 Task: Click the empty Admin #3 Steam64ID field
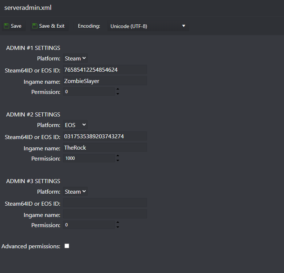click(x=105, y=203)
